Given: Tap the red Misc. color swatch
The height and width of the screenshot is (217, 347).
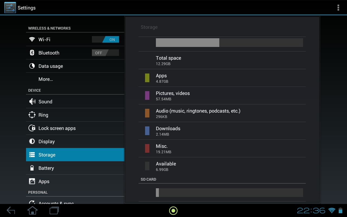Looking at the screenshot, I should (x=147, y=148).
